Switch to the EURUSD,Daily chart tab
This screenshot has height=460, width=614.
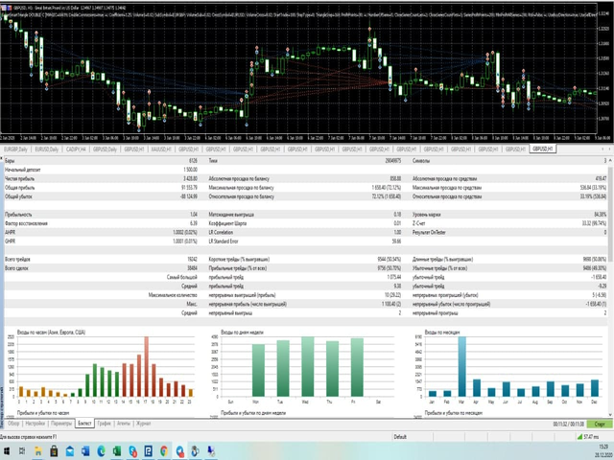click(47, 149)
